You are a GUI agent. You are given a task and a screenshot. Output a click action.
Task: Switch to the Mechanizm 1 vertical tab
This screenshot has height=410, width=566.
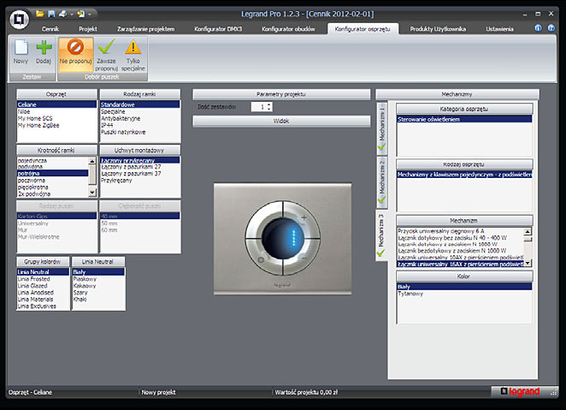(x=382, y=128)
